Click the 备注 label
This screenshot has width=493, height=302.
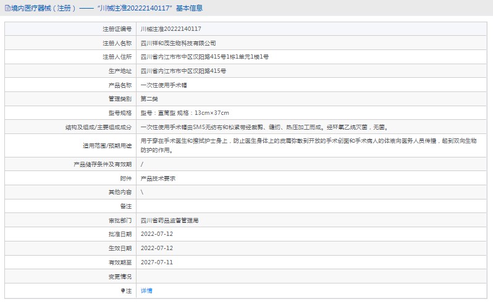click(x=126, y=206)
